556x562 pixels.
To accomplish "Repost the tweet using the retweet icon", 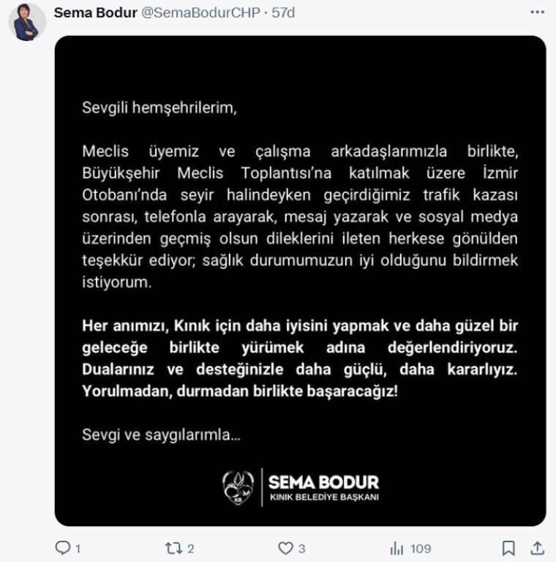I will (x=173, y=548).
